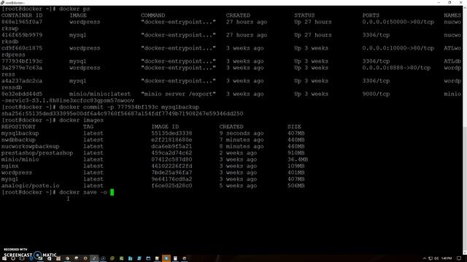Click the STATUS column header
The width and height of the screenshot is (467, 262).
pyautogui.click(x=304, y=15)
